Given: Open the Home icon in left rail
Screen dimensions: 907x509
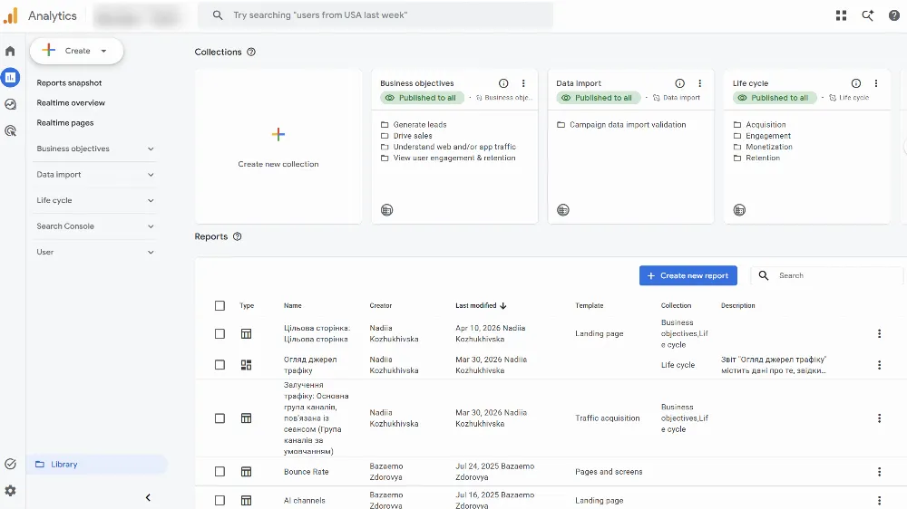Looking at the screenshot, I should coord(10,51).
